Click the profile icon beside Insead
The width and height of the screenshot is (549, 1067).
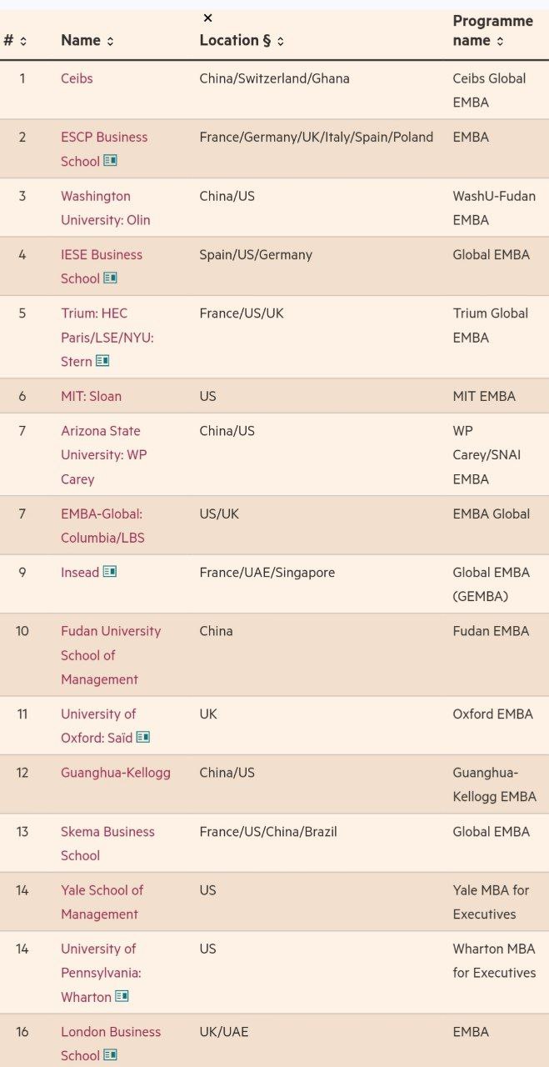tap(109, 572)
